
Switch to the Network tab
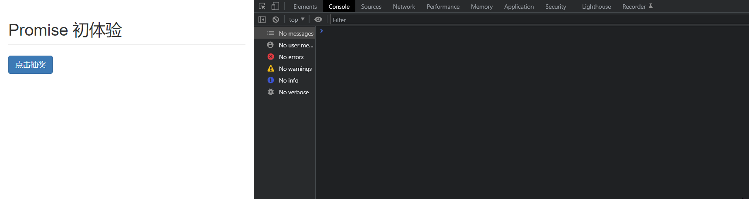(404, 7)
